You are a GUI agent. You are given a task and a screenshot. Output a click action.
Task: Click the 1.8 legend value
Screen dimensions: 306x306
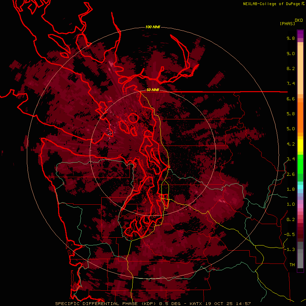tap(291, 189)
